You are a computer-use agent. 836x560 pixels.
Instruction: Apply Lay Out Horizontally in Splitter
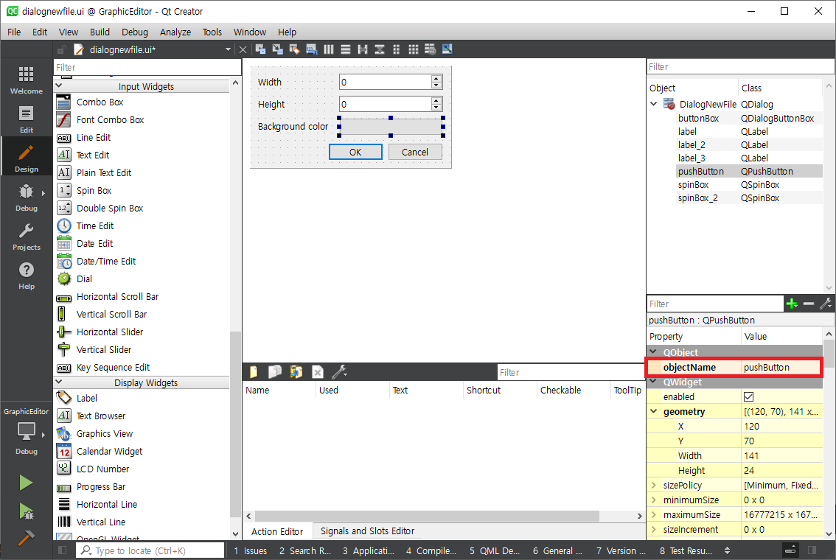tap(363, 49)
